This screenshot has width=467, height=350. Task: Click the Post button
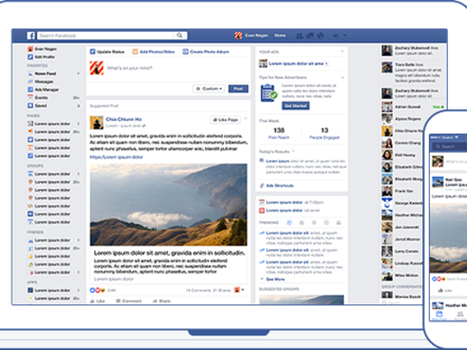[x=239, y=89]
